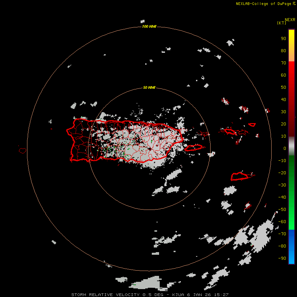Click the yellow top segment of color bar

click(291, 46)
